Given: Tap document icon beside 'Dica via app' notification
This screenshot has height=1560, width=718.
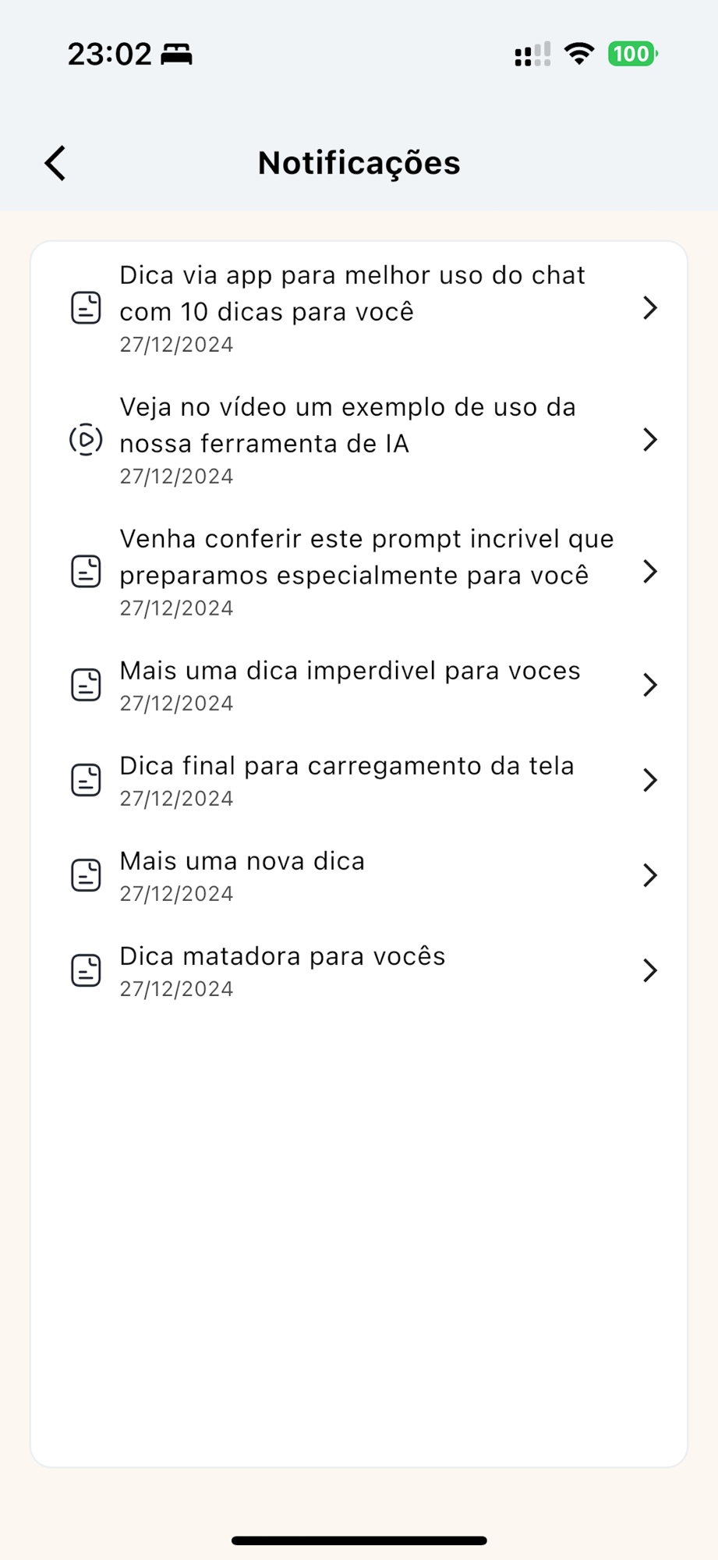Looking at the screenshot, I should 86,308.
